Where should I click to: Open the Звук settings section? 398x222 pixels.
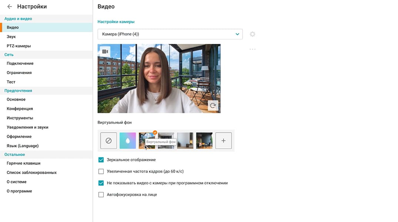coord(11,37)
